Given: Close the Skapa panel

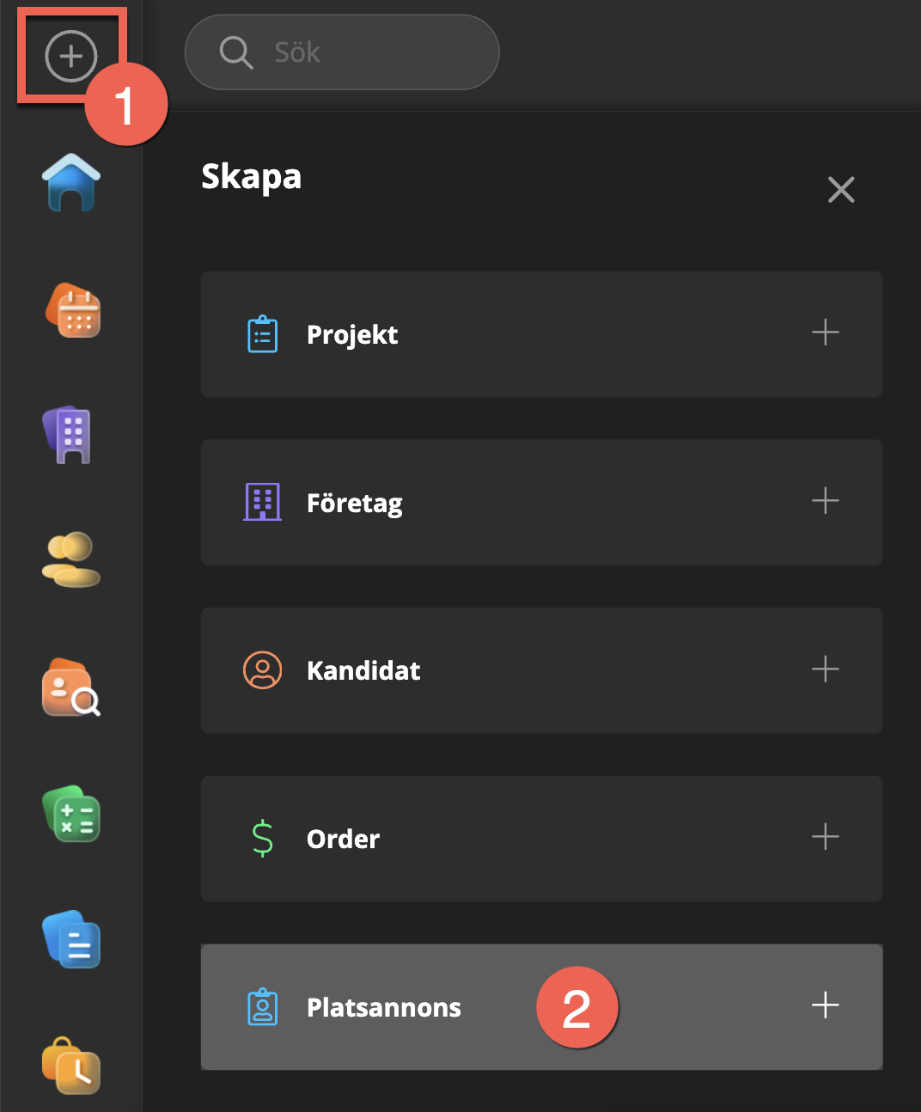Looking at the screenshot, I should pyautogui.click(x=841, y=189).
